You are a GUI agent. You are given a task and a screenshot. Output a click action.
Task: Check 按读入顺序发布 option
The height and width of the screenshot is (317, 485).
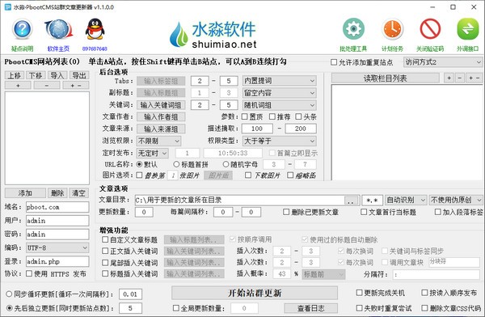click(x=424, y=293)
